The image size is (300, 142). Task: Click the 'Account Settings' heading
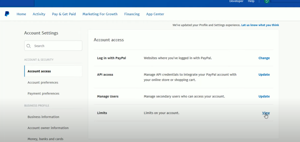point(41,33)
